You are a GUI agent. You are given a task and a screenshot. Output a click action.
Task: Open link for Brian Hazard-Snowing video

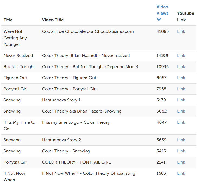pyautogui.click(x=181, y=111)
